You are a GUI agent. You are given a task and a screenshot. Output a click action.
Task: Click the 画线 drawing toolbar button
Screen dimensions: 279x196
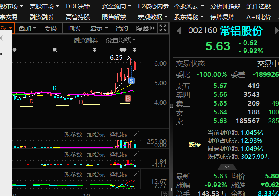(x=74, y=28)
